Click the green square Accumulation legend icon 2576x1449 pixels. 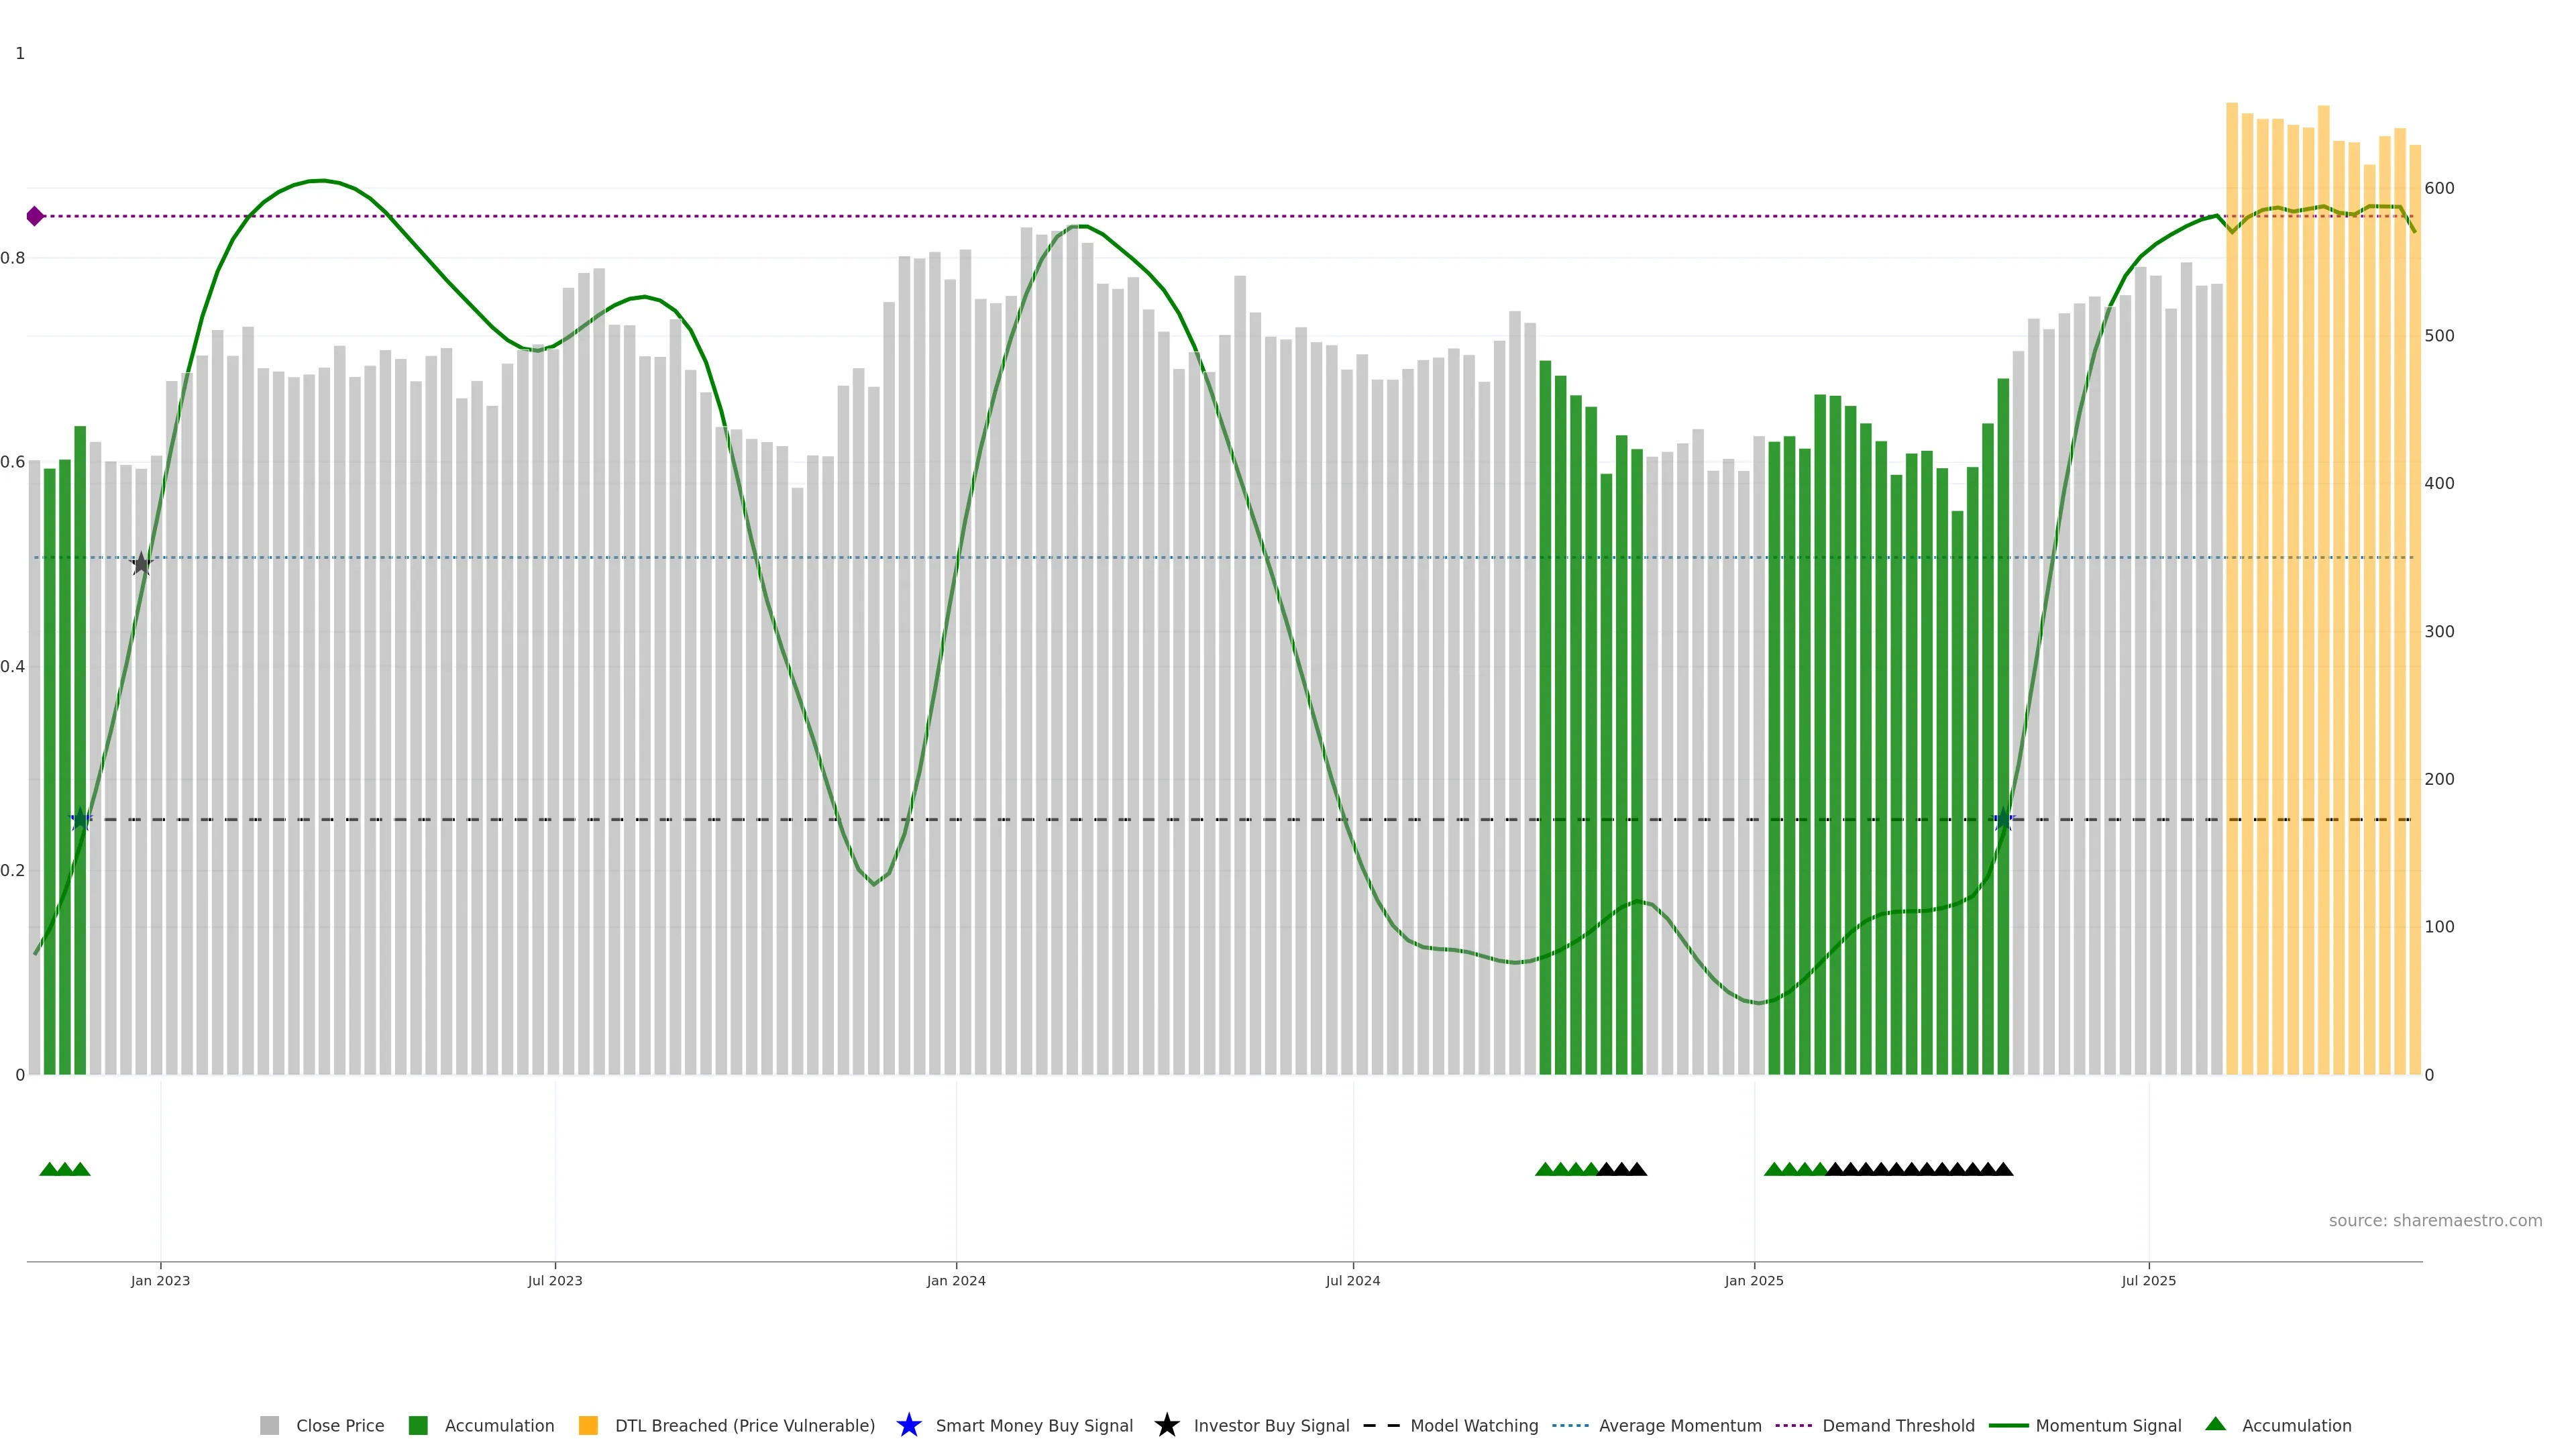coord(418,1425)
